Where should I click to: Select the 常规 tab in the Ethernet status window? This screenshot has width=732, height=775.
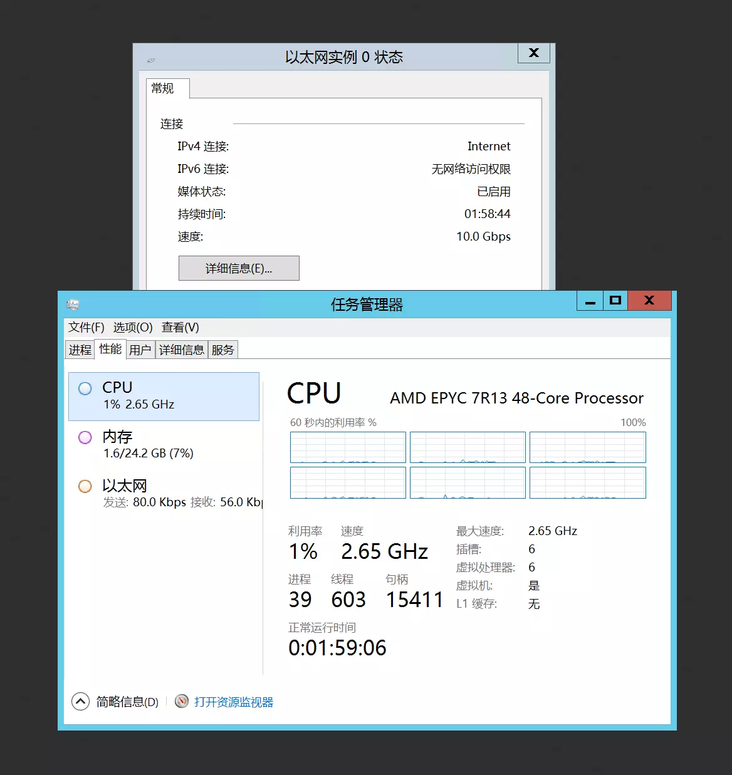pos(167,88)
